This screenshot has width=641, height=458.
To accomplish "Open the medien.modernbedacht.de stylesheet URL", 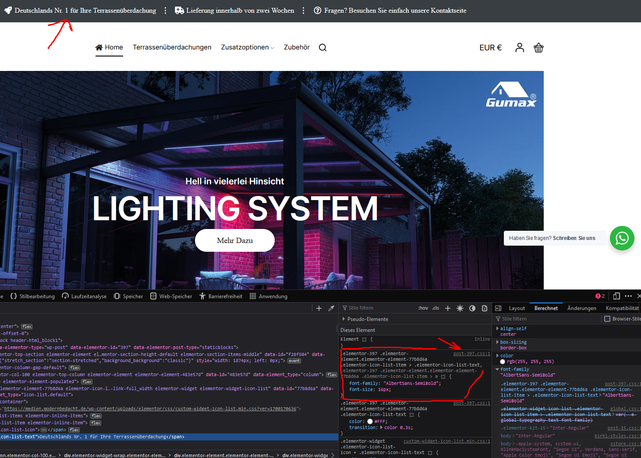I will (x=150, y=409).
